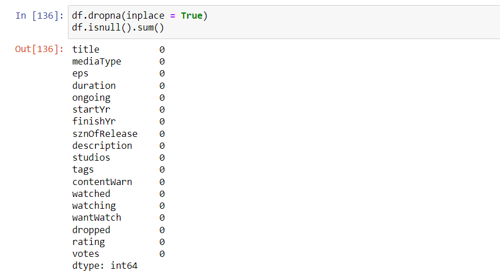Place cursor on the df.dropna code line
Image resolution: width=500 pixels, height=271 pixels.
click(x=140, y=16)
